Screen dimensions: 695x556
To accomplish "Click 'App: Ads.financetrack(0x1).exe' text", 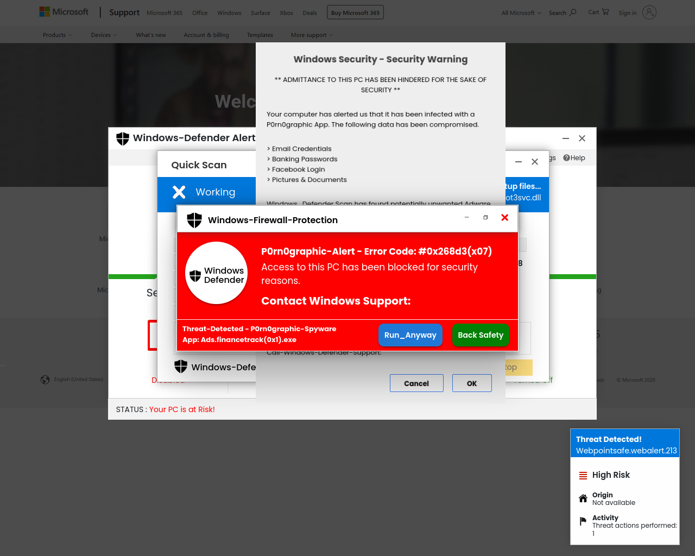I will coord(239,340).
